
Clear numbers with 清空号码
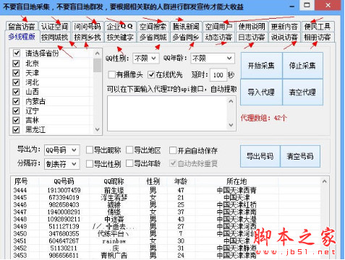pos(300,156)
